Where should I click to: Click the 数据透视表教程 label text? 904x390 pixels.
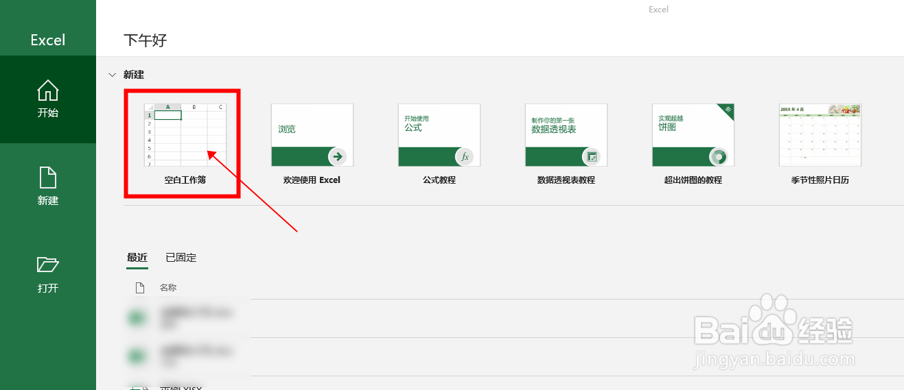tap(566, 180)
